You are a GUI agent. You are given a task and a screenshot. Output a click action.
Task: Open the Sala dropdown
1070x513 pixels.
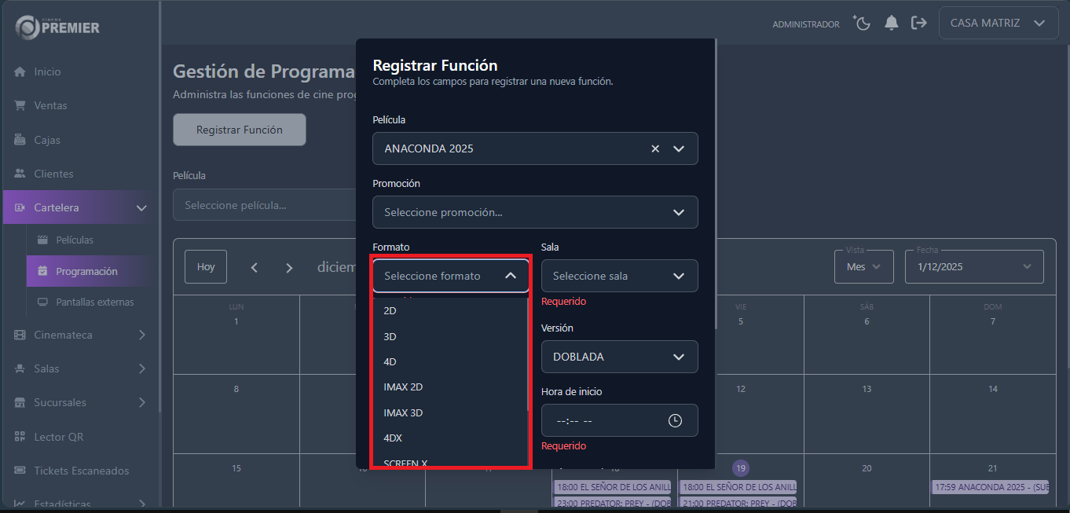(618, 276)
